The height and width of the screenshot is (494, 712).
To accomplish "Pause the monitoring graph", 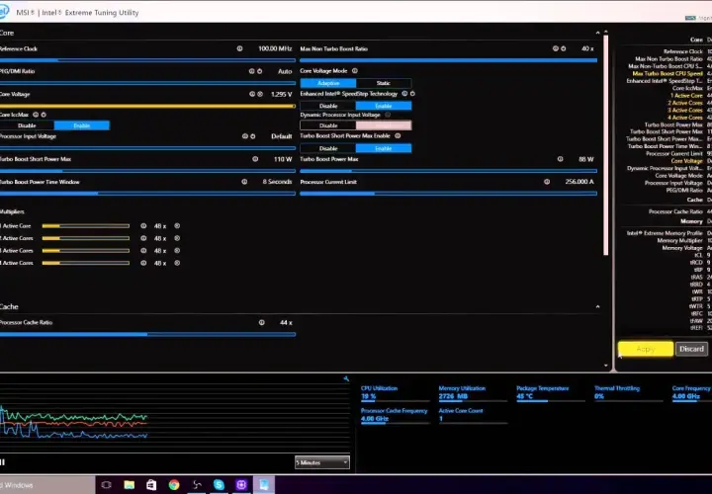I will [2, 462].
